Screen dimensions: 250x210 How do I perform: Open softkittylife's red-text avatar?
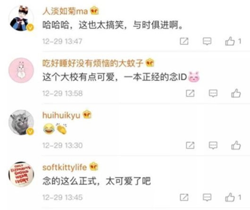point(21,174)
